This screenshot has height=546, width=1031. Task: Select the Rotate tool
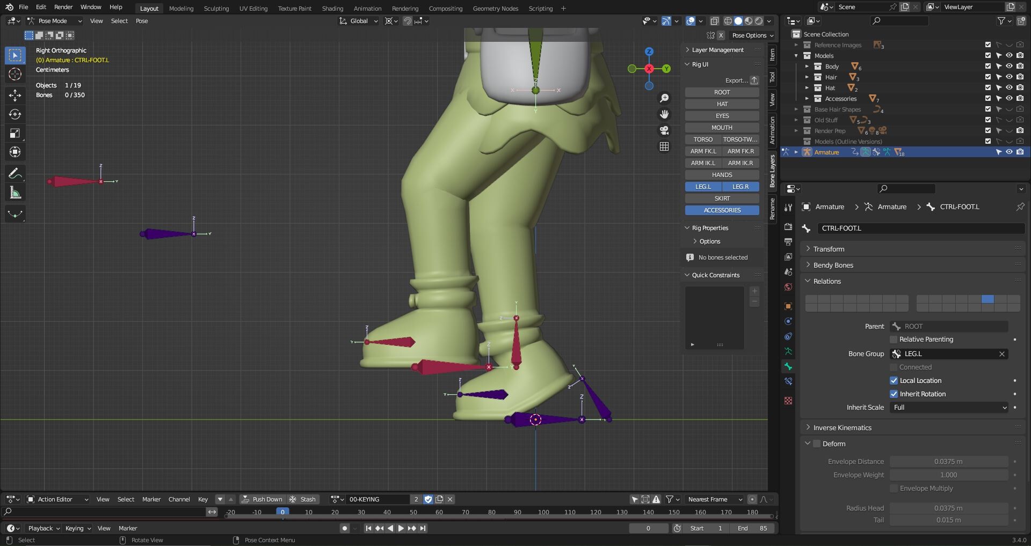pos(14,114)
